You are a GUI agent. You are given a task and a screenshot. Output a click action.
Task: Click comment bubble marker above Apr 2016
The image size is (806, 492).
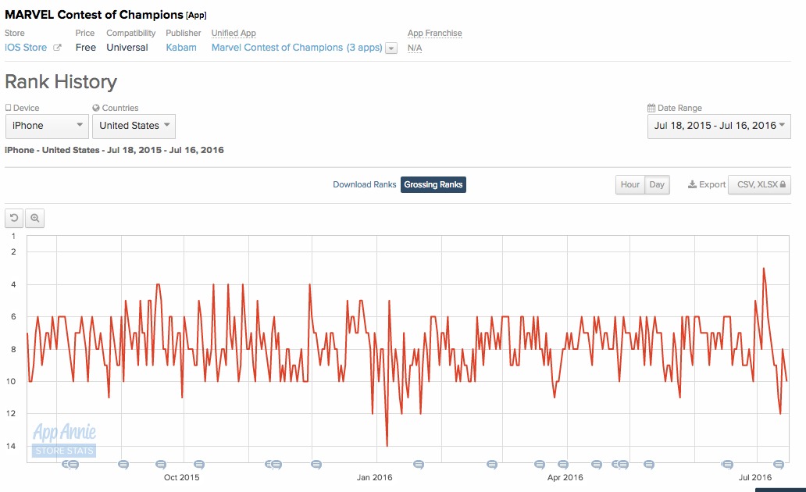coord(563,464)
